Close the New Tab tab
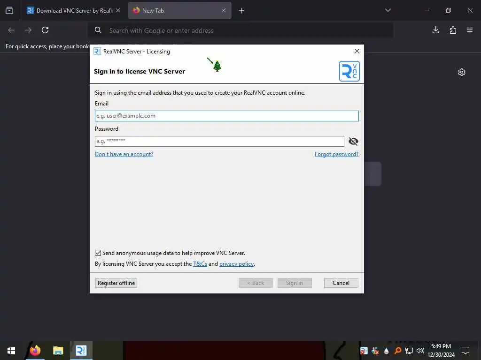The image size is (481, 360). click(224, 10)
